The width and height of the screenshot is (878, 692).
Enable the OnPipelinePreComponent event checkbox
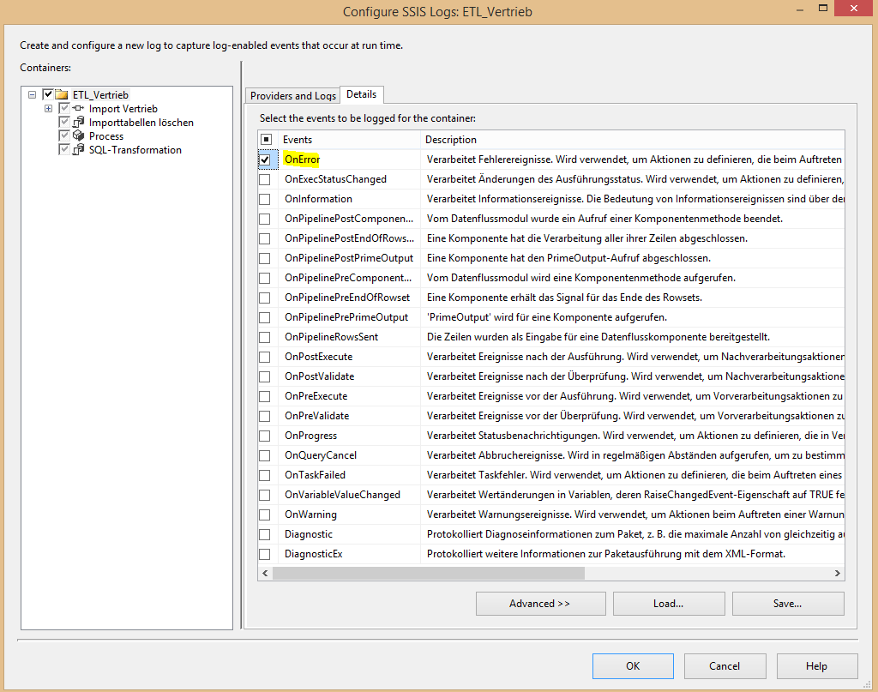point(265,278)
